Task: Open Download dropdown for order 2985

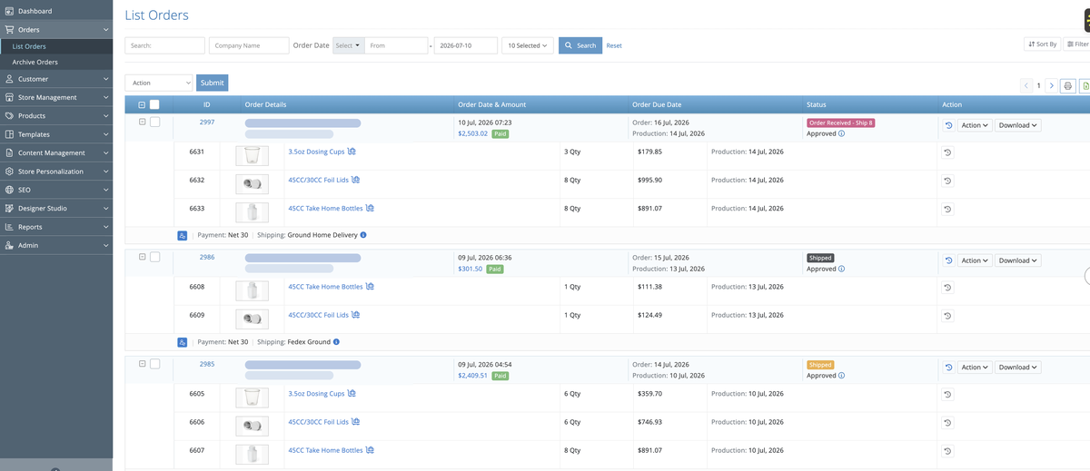Action: (x=1017, y=368)
